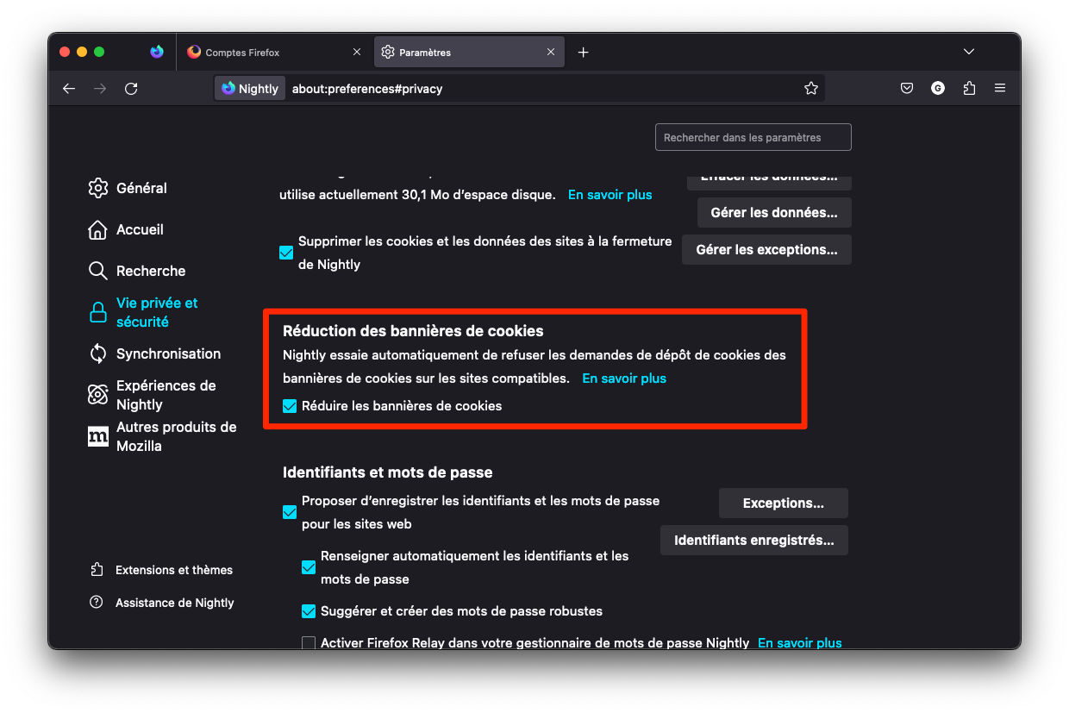
Task: Open the Recherche settings category
Action: 137,271
